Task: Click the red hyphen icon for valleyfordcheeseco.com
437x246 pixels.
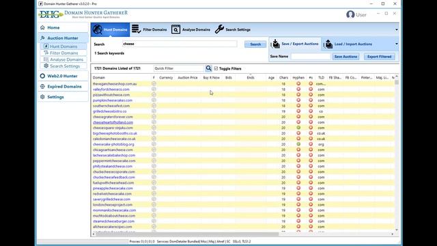Action: point(298,90)
